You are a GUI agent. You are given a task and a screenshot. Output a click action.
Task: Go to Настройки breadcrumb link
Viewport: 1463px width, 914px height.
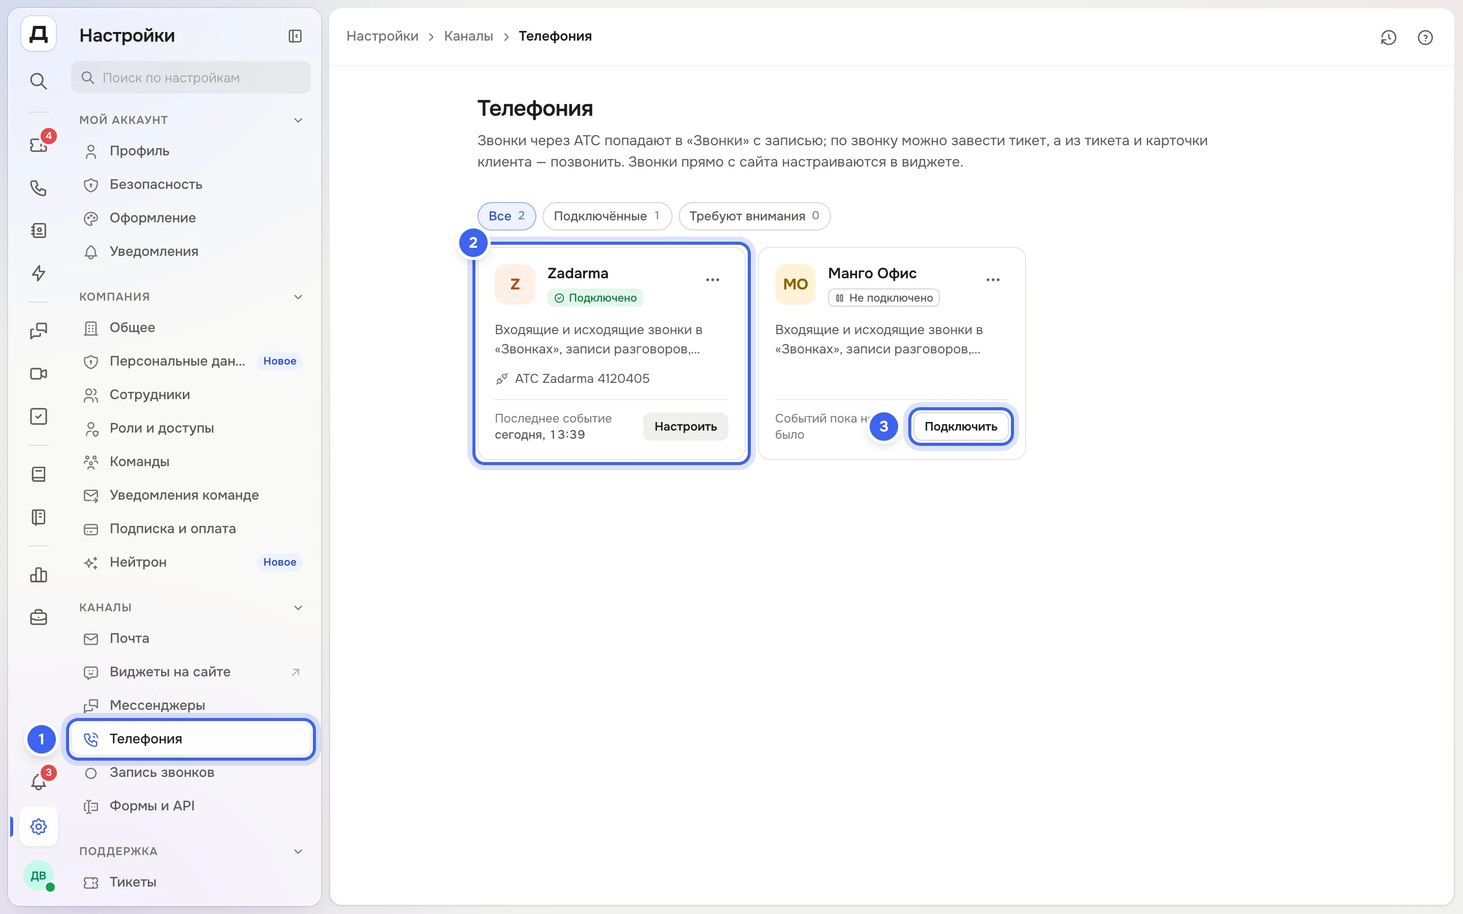383,36
